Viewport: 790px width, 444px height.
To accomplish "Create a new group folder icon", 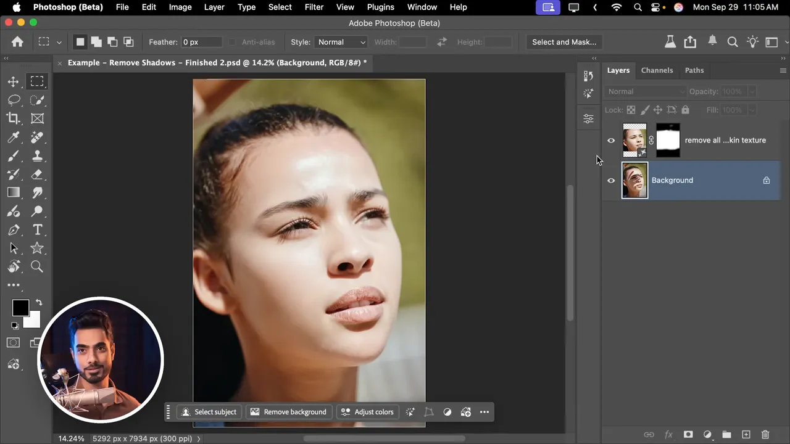I will 726,435.
